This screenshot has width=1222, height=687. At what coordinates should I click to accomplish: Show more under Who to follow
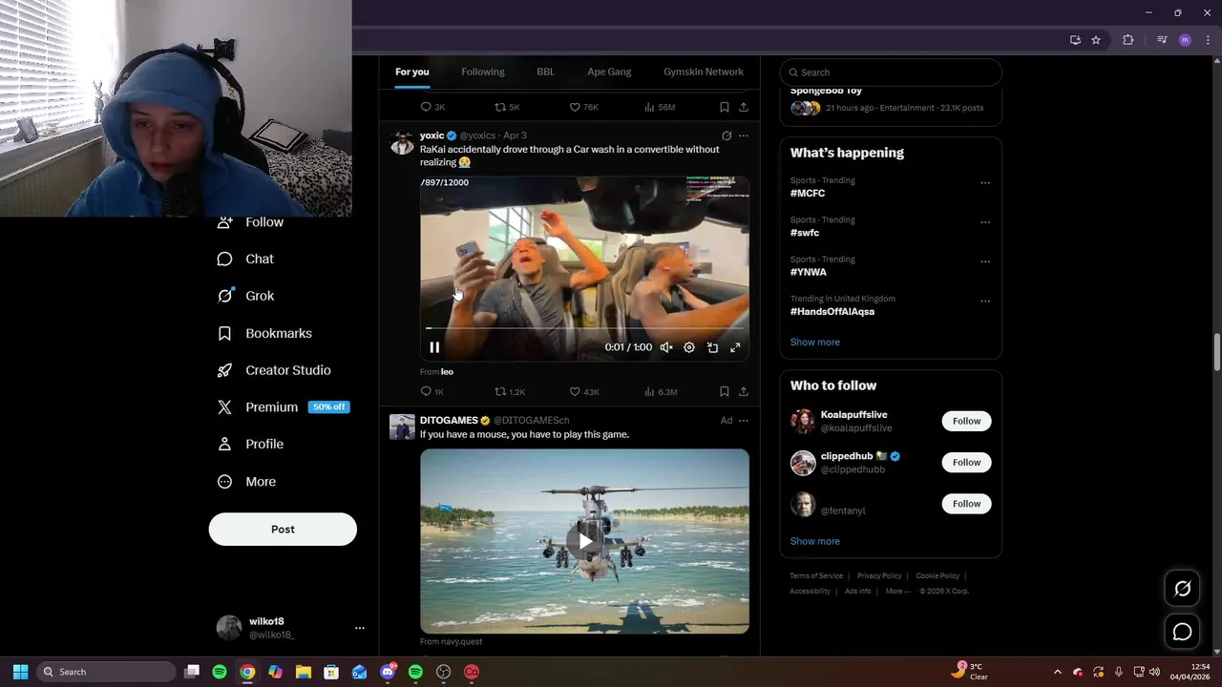click(x=815, y=542)
